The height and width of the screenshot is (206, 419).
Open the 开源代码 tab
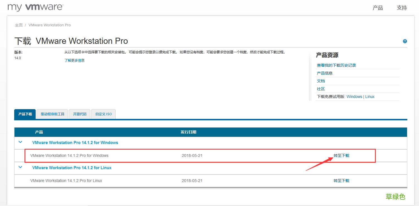coord(79,114)
